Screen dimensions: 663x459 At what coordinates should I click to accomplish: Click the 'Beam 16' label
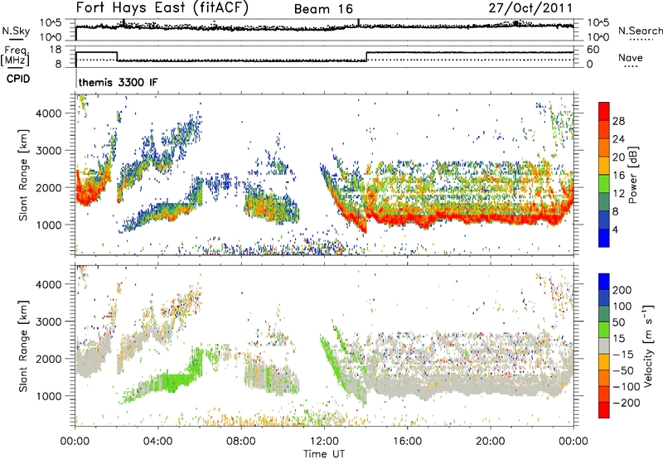[323, 9]
